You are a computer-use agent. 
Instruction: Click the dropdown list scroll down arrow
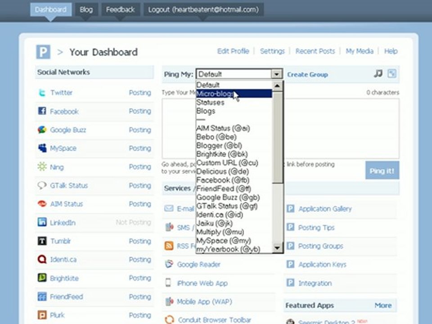click(278, 247)
